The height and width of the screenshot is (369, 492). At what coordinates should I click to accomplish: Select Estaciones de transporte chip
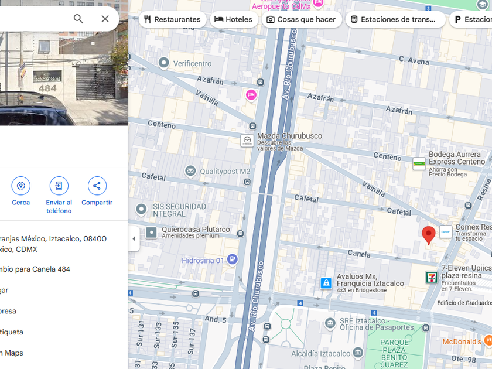click(x=395, y=19)
